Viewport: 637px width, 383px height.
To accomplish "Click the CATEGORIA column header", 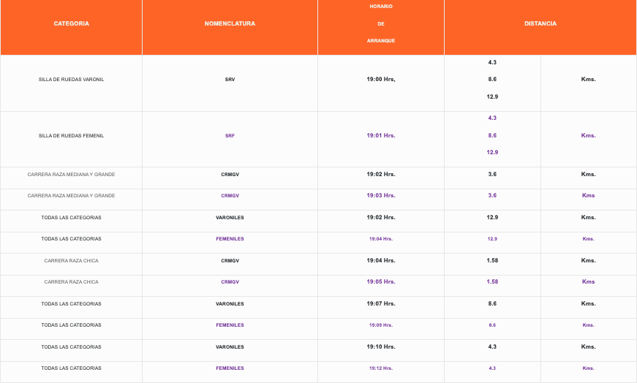I will 71,24.
